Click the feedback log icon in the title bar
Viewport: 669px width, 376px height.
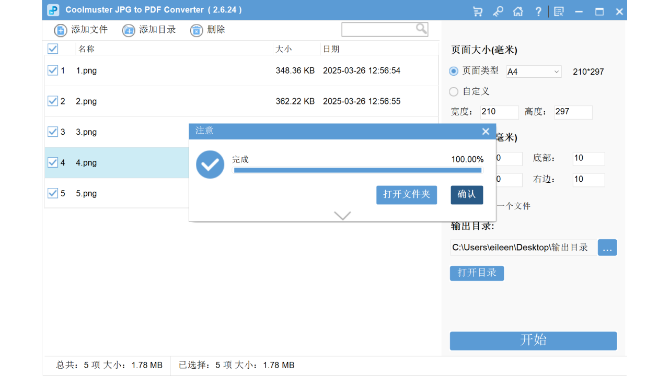[x=559, y=10]
